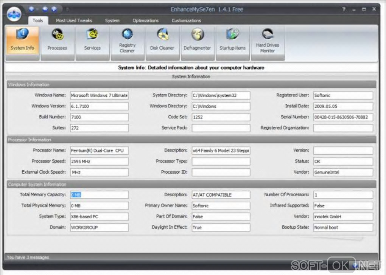This screenshot has width=386, height=275.
Task: Switch to the Most Used Tweaks tab
Action: pyautogui.click(x=74, y=20)
